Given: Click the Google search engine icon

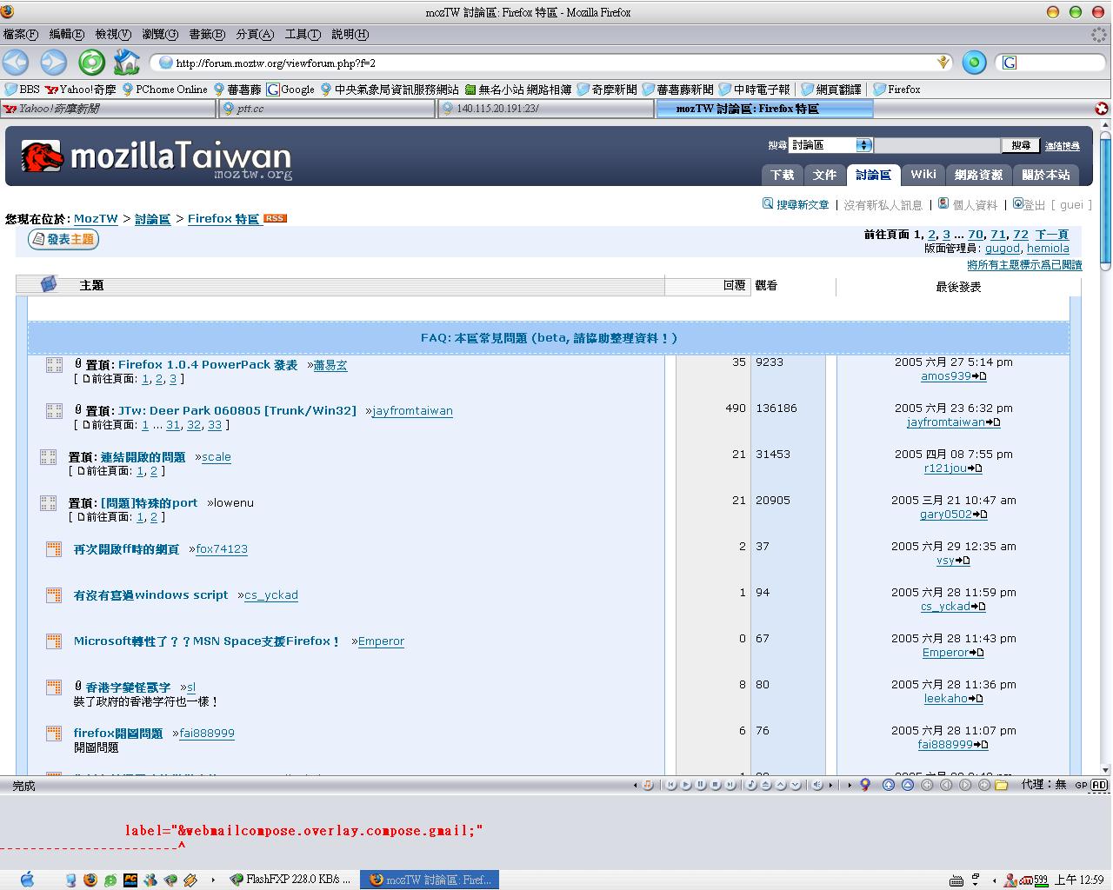Looking at the screenshot, I should (x=1009, y=63).
